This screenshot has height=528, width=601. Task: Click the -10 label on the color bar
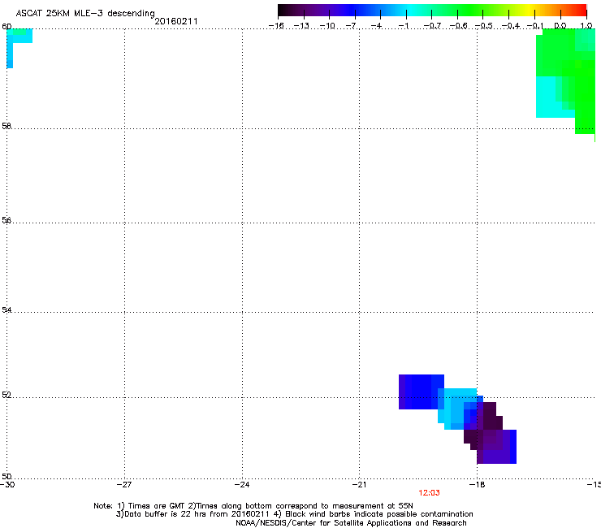click(x=327, y=26)
